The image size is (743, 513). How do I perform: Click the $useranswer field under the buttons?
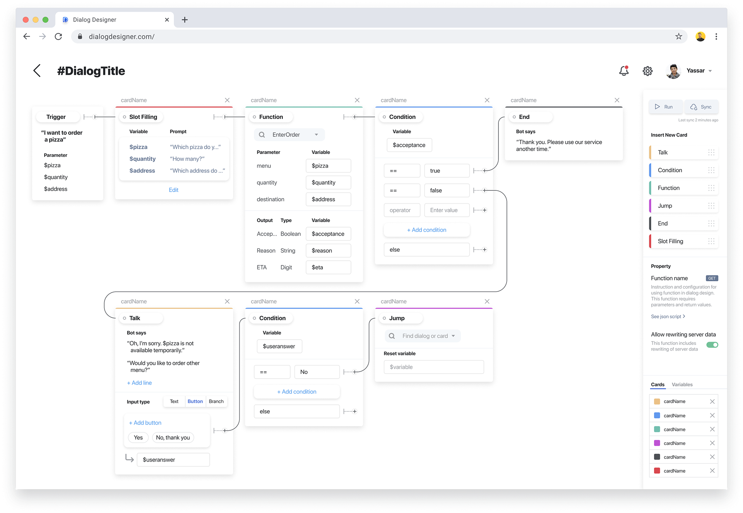coord(173,460)
